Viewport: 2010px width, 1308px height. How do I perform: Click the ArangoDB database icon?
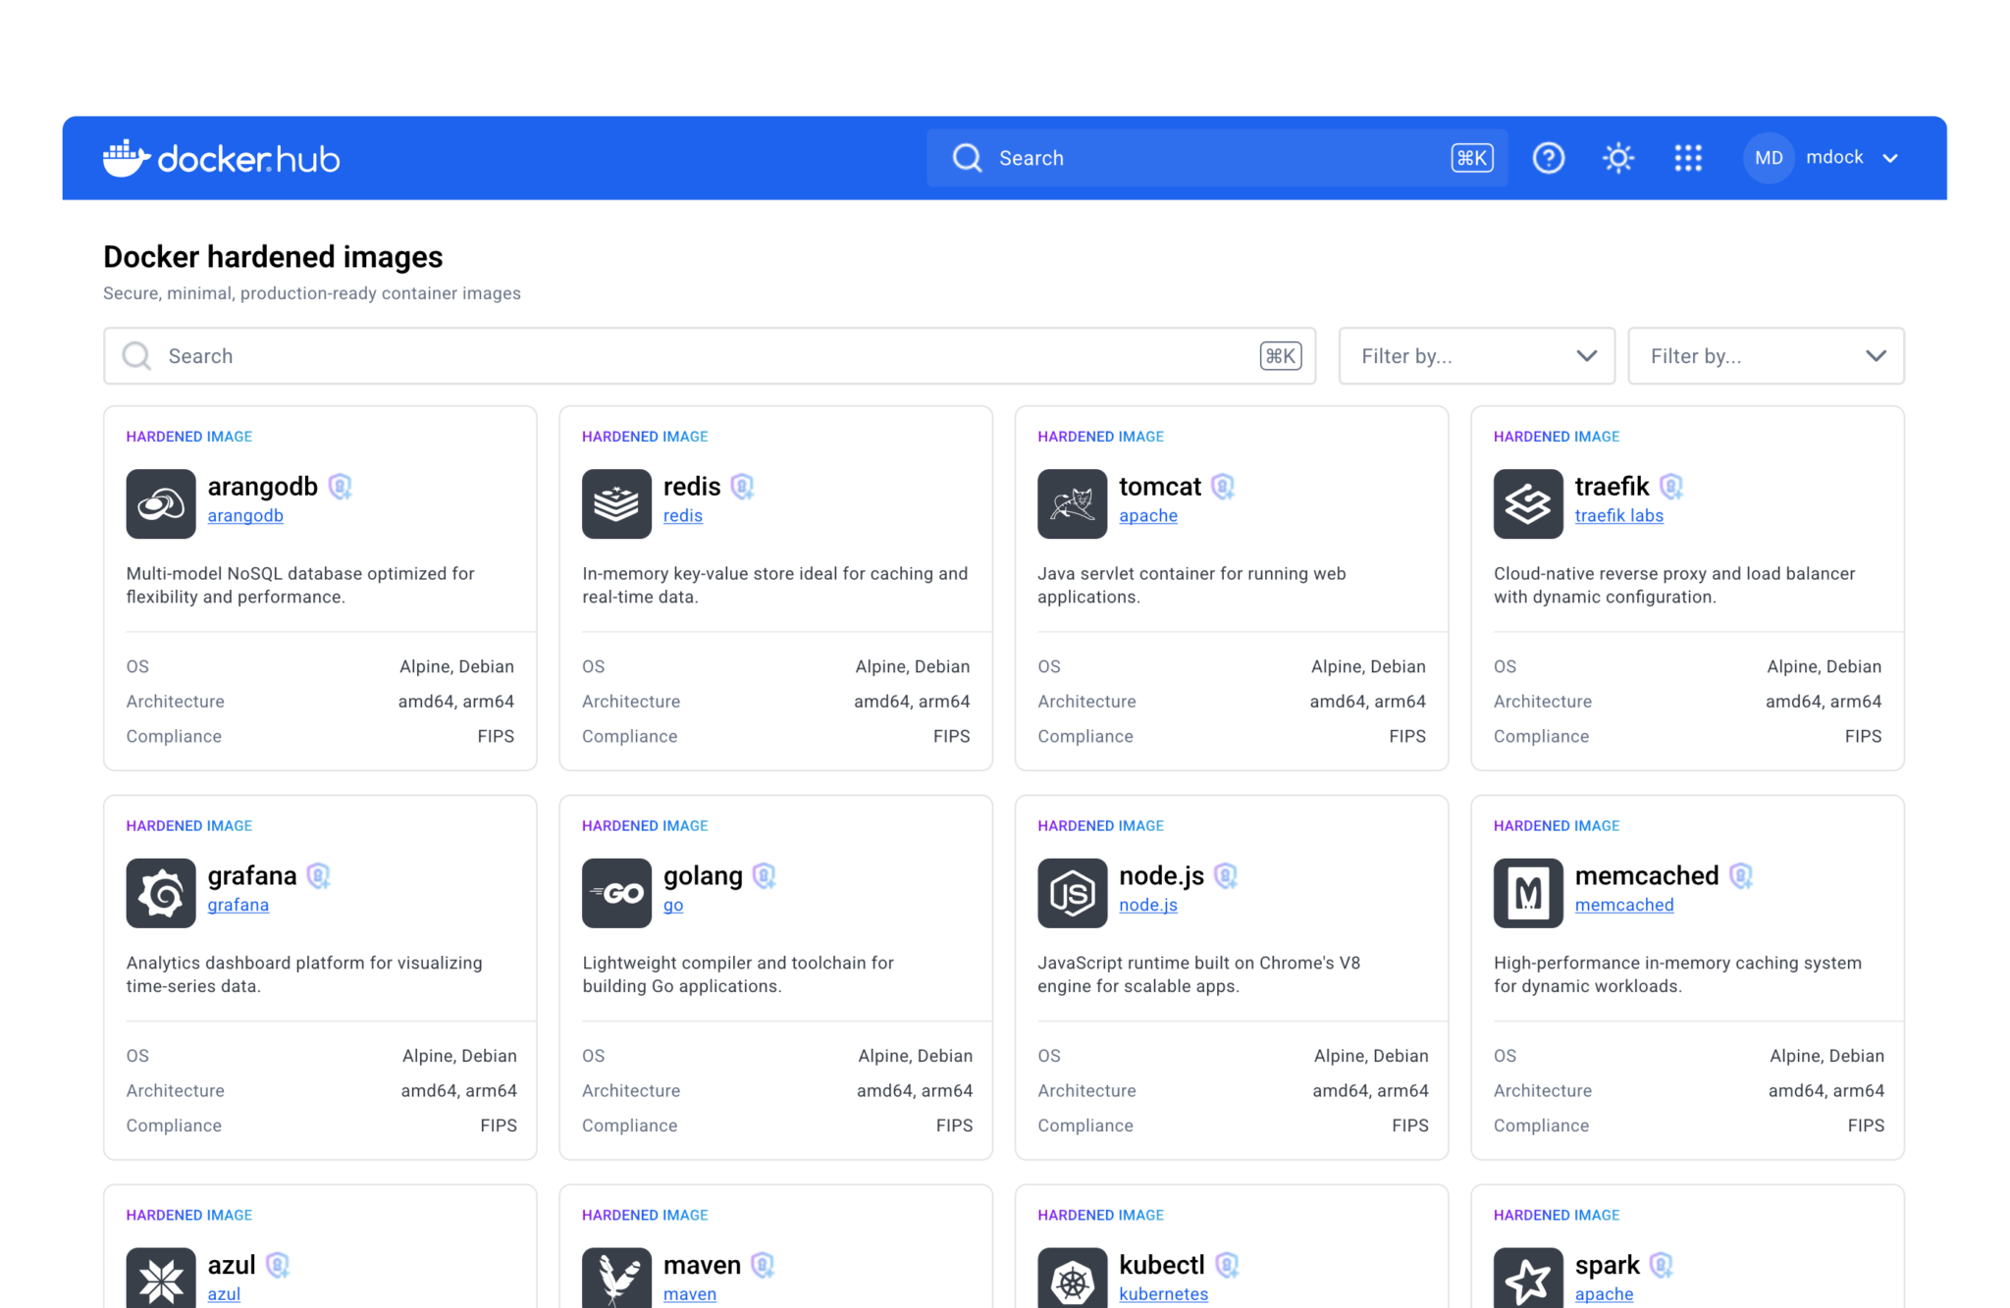click(x=160, y=503)
